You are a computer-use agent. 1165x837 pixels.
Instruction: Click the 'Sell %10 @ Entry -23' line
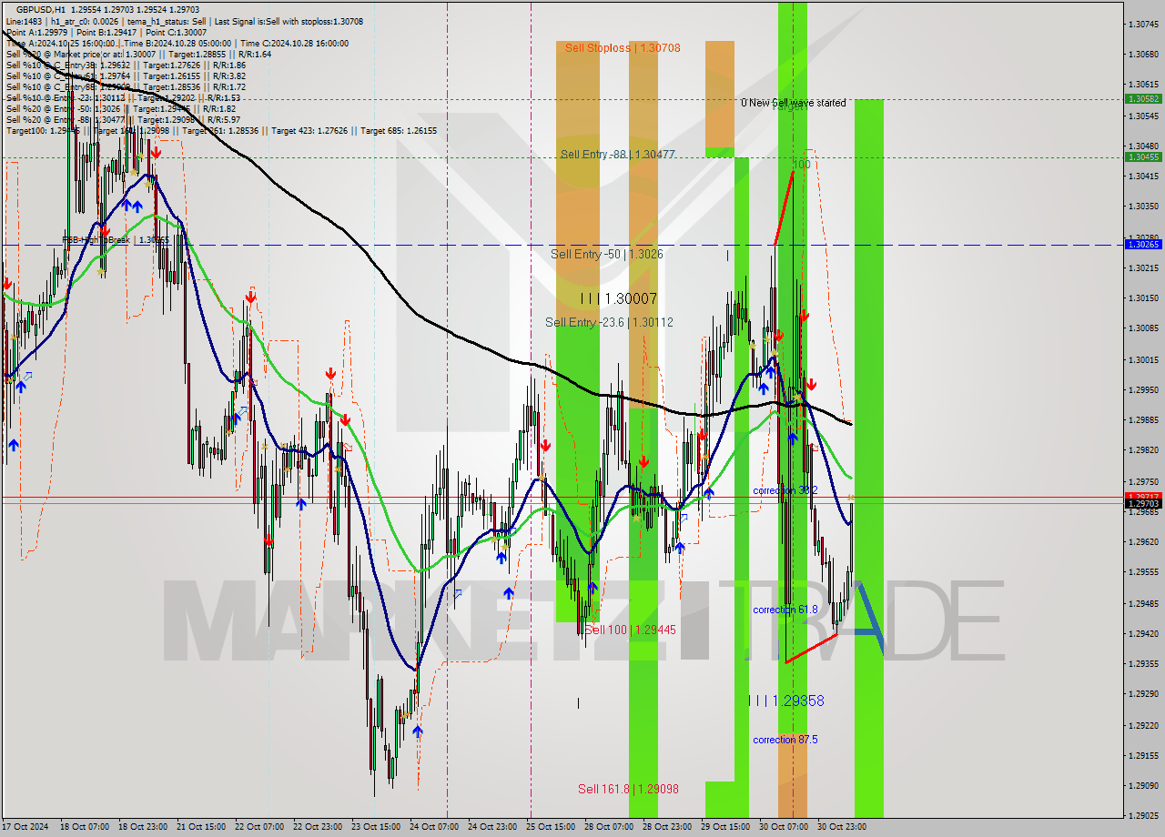123,97
